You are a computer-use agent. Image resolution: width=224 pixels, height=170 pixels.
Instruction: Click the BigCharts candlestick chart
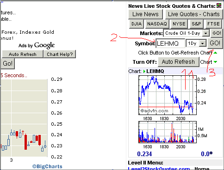pos(24,118)
